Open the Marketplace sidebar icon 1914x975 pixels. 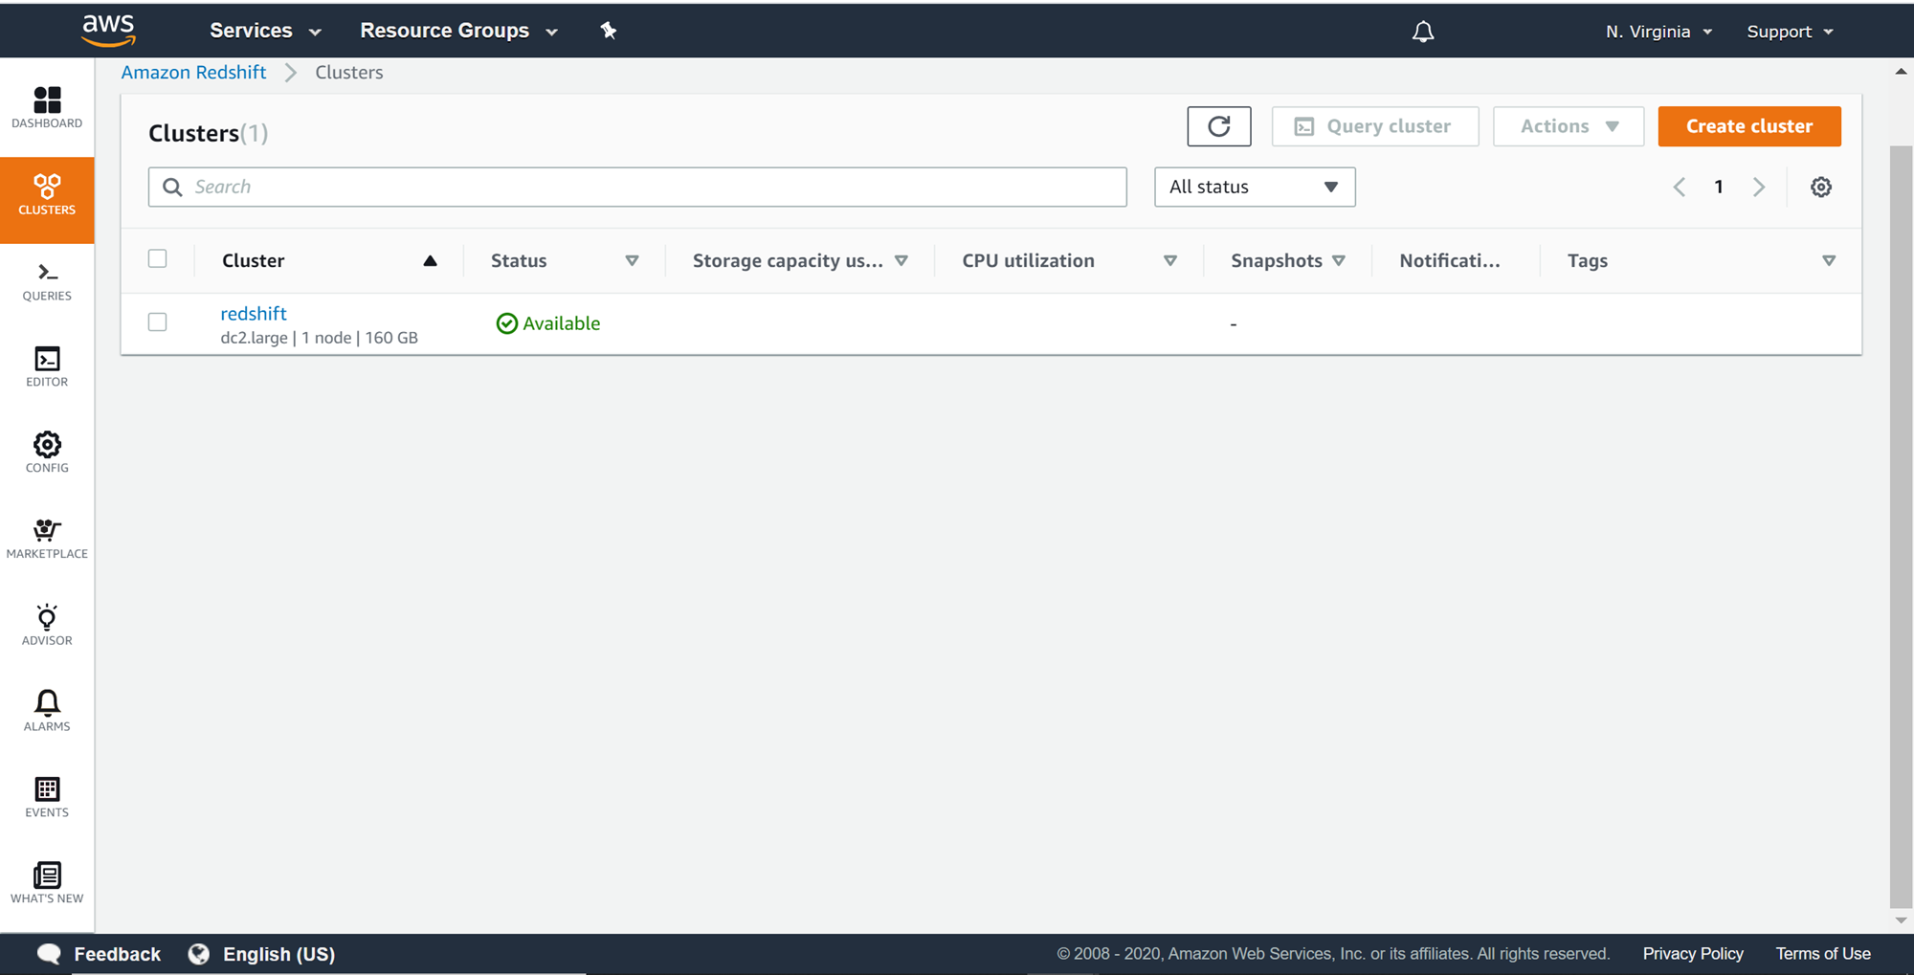tap(47, 539)
